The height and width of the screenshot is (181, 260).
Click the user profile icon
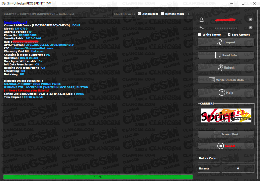point(202,20)
